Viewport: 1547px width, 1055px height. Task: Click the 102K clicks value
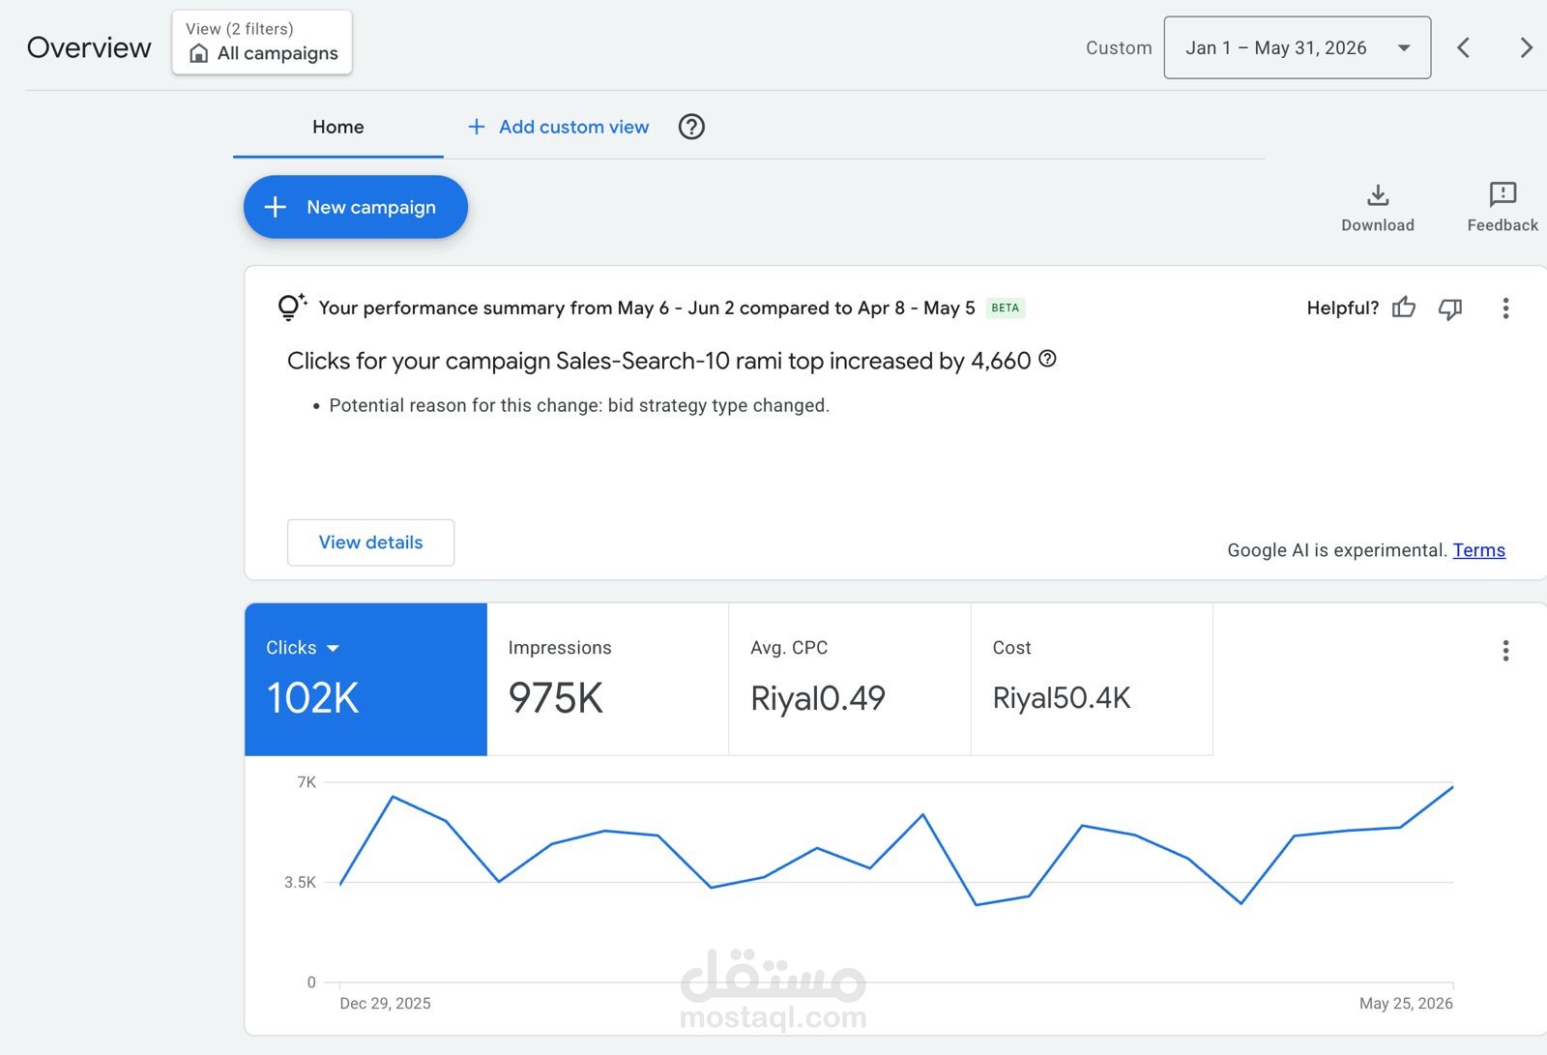[x=312, y=698]
